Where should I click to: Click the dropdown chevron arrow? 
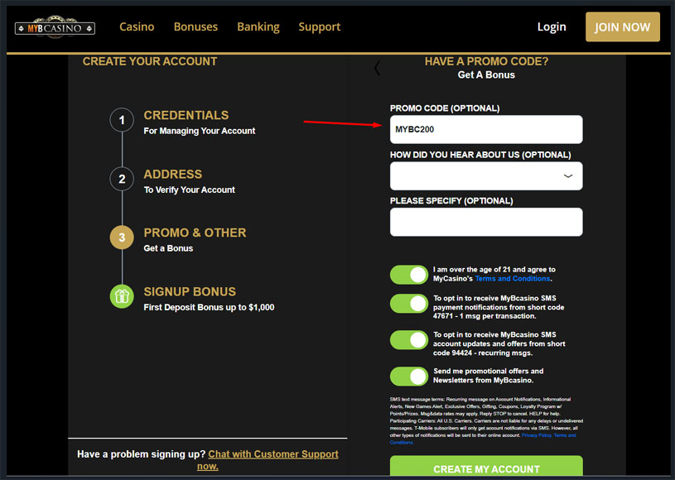pos(568,176)
